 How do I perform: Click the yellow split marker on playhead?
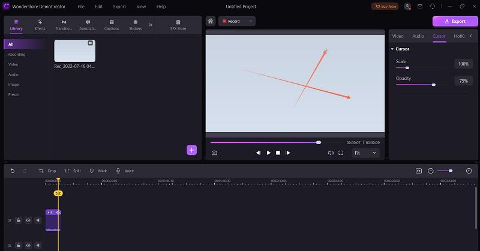coord(58,193)
